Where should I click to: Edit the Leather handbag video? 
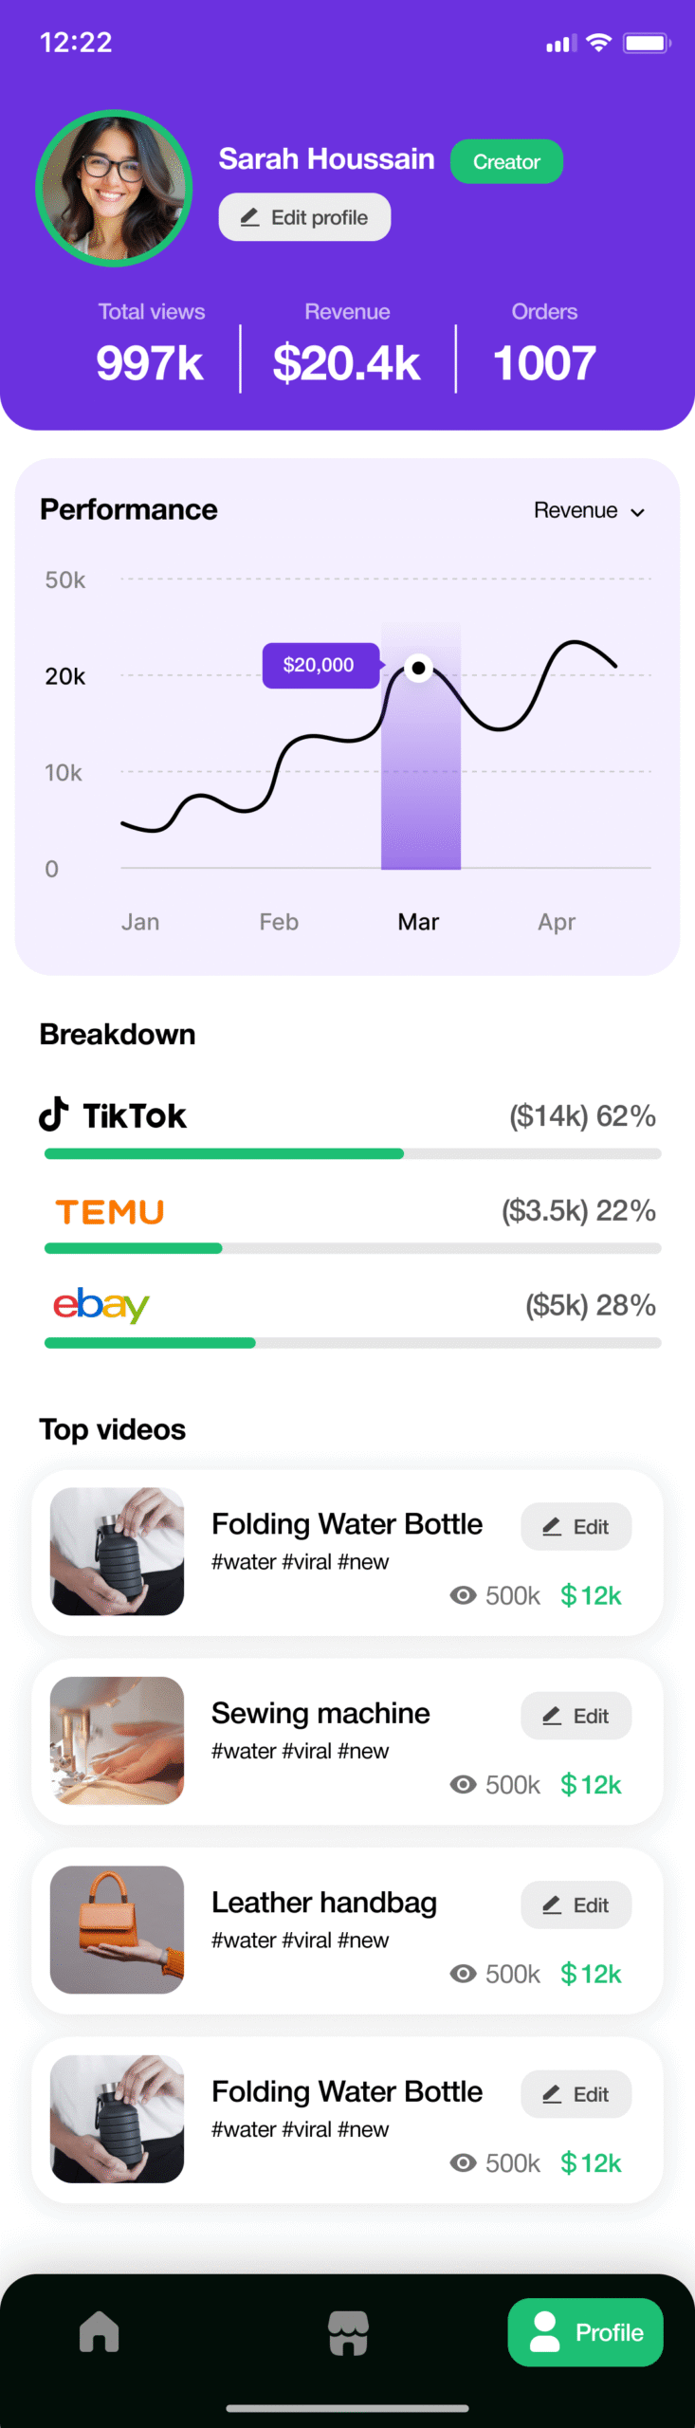pyautogui.click(x=576, y=1904)
